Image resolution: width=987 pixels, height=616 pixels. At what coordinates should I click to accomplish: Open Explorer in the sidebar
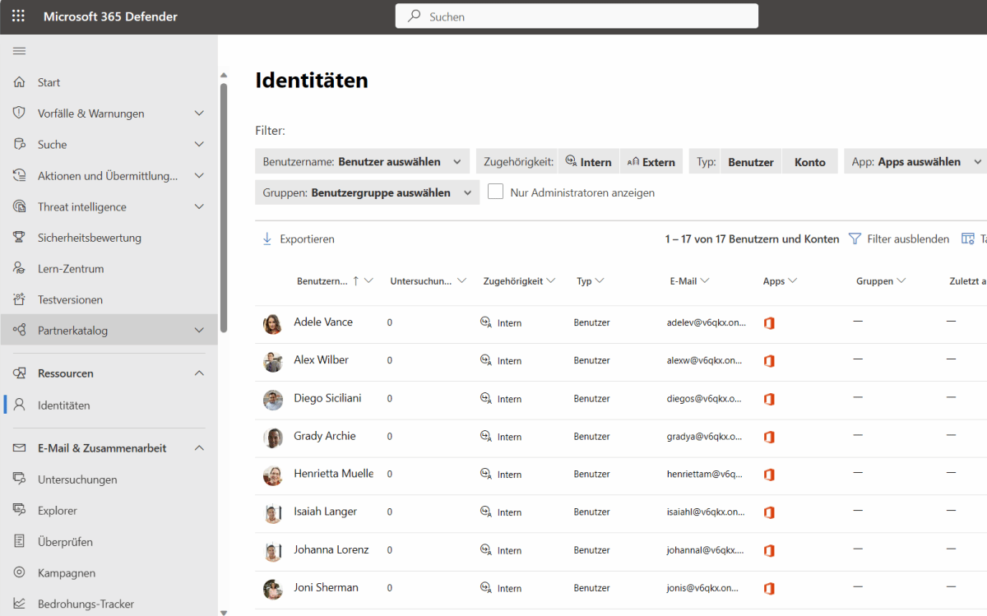(x=58, y=511)
